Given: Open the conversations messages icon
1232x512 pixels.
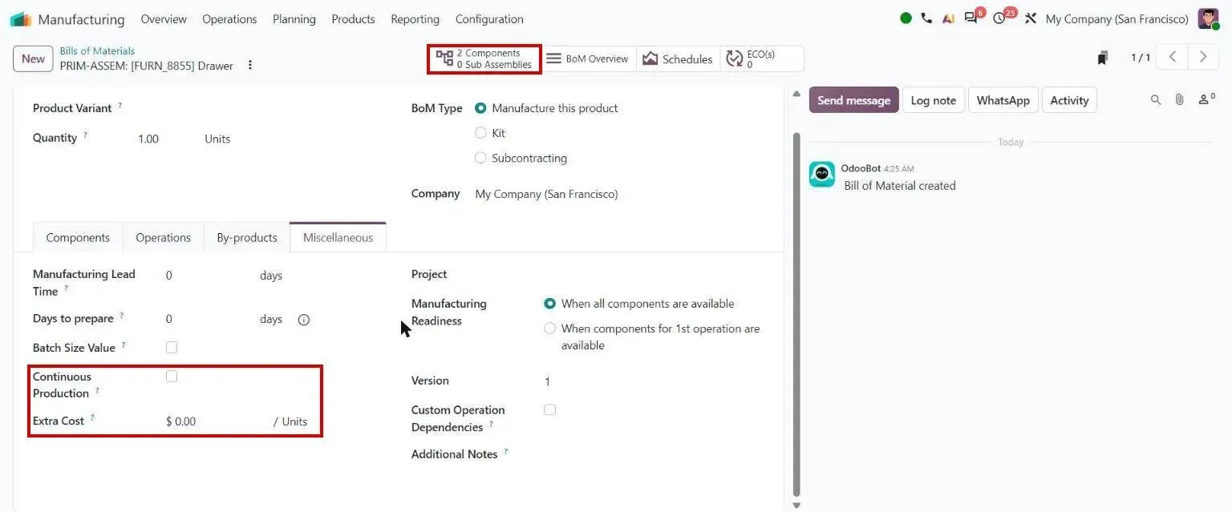Looking at the screenshot, I should pos(971,18).
